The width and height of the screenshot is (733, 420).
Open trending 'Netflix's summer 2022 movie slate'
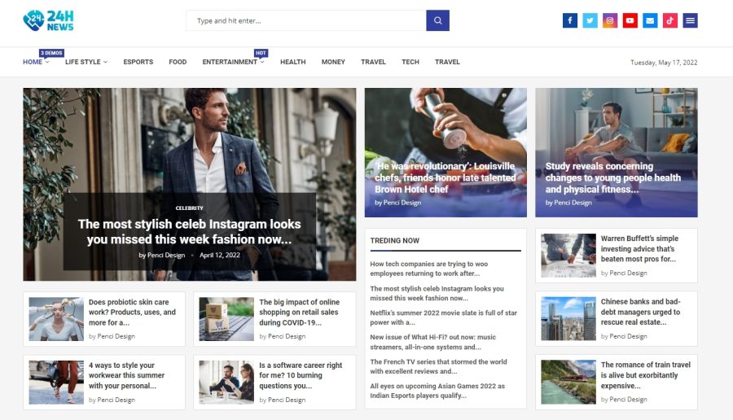444,317
